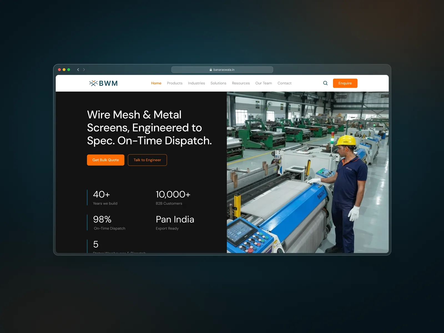Screen dimensions: 444x333
Task: Click the Talk to Engineer button
Action: (147, 160)
